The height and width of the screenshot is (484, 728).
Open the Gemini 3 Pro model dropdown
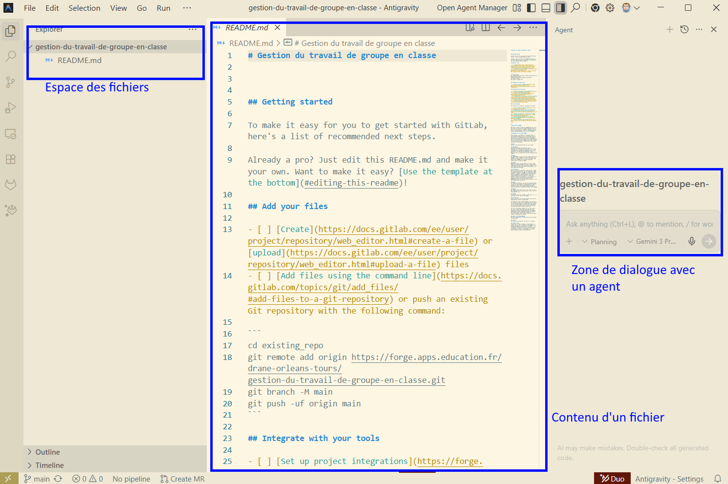click(652, 242)
